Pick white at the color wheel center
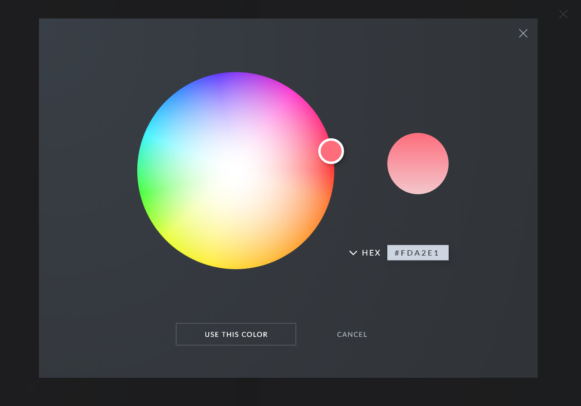The image size is (581, 406). click(236, 170)
